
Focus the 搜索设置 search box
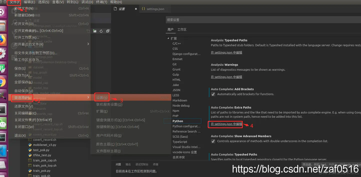263,20
